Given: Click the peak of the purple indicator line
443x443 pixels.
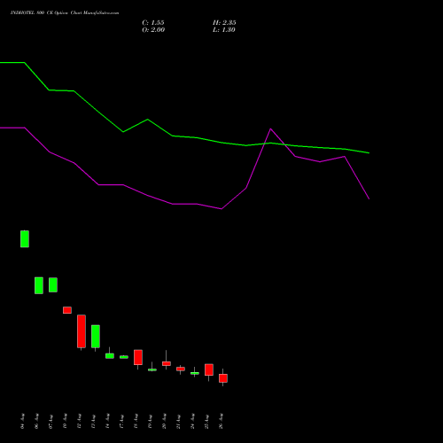Looking at the screenshot, I should pos(270,128).
